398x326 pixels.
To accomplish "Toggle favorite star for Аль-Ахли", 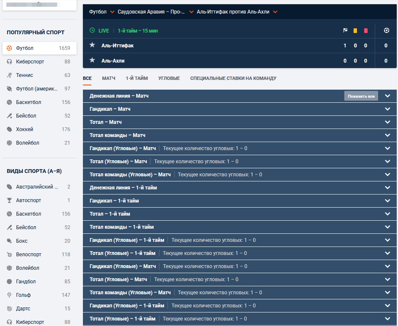I will coord(92,60).
